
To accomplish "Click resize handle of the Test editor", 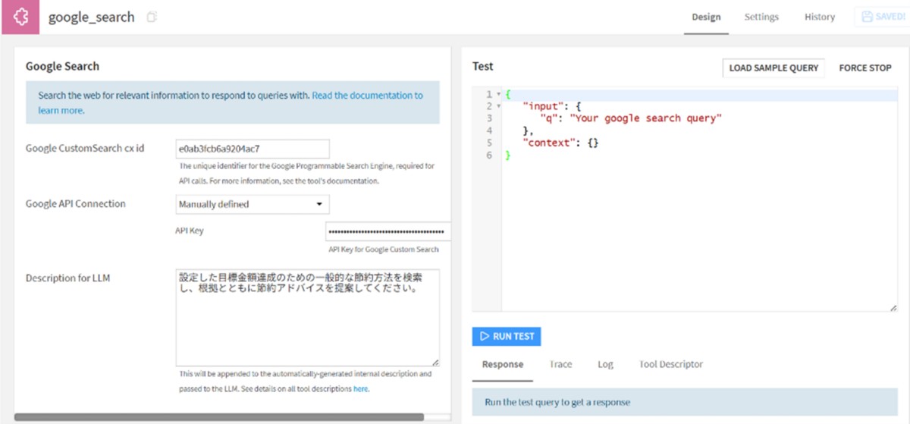I will coord(894,306).
